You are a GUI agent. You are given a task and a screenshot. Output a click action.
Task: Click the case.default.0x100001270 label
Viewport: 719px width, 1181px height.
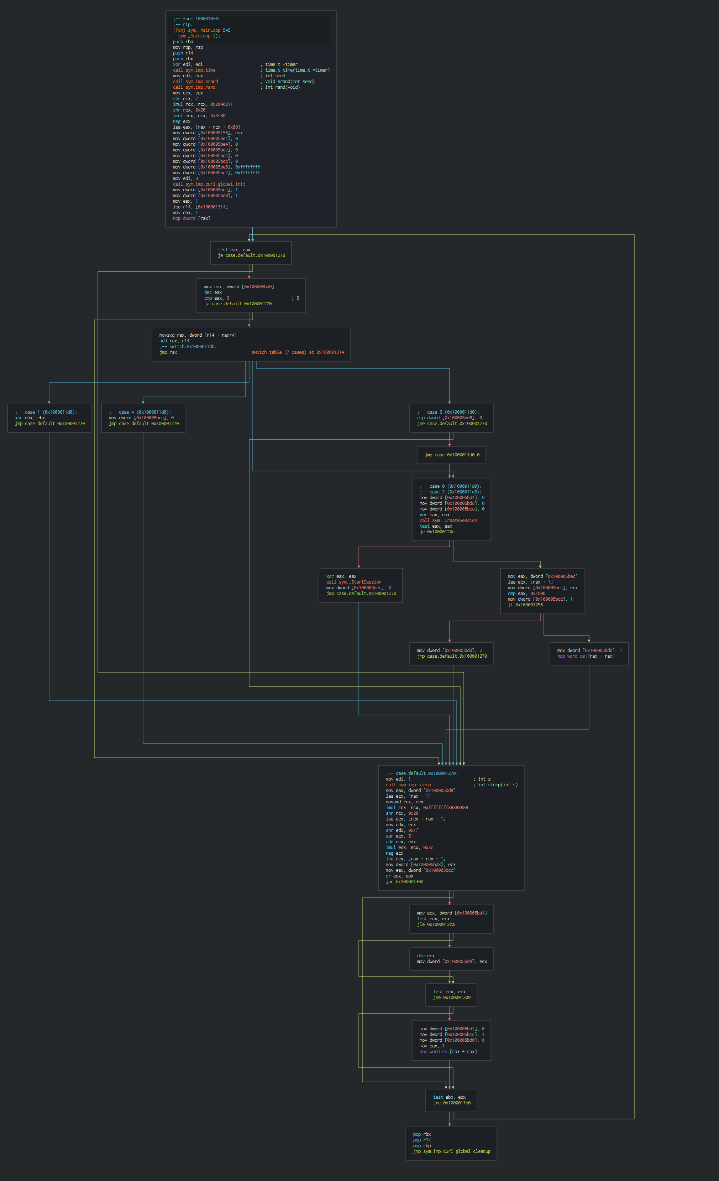(x=421, y=773)
